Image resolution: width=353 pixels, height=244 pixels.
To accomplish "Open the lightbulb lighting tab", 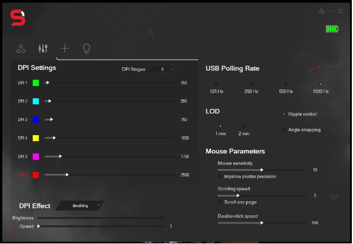I will click(86, 49).
